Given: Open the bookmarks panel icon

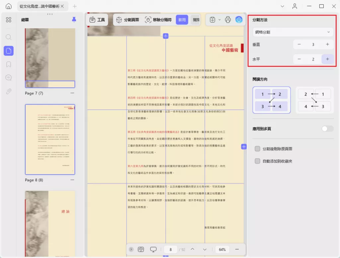Looking at the screenshot, I should pos(8,64).
